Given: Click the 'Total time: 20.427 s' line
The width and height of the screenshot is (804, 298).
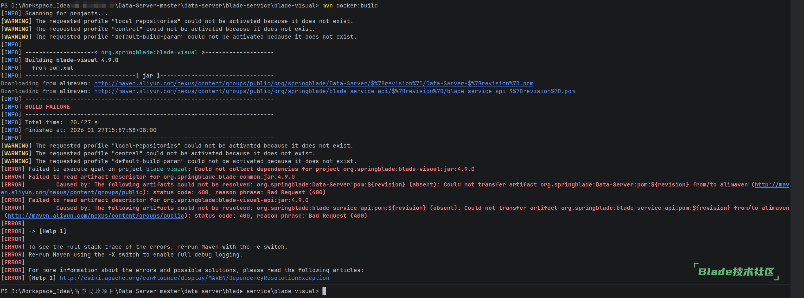Looking at the screenshot, I should [x=61, y=122].
